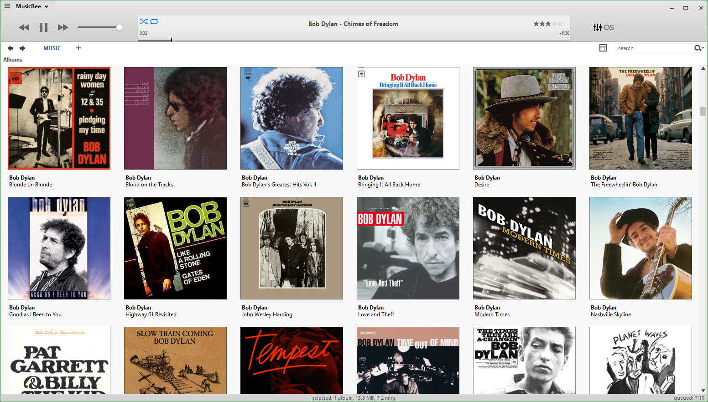Viewport: 708px width, 402px height.
Task: Select Pat Garrett & Billy soundtrack cover
Action: (x=59, y=361)
